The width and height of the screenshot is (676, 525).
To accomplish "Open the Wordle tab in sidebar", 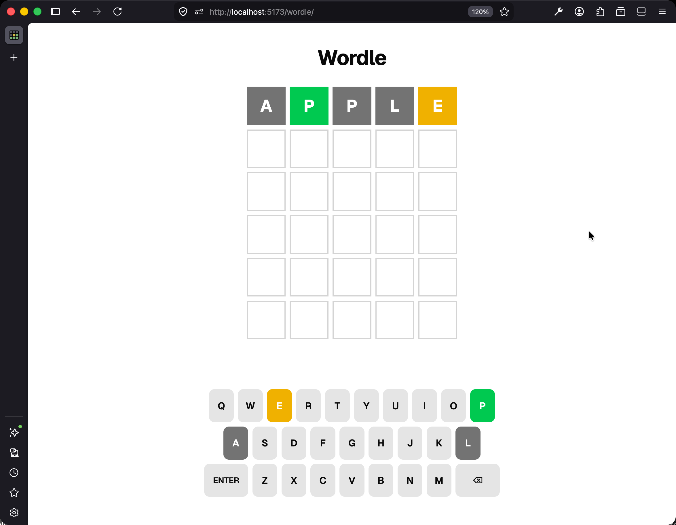I will 14,35.
